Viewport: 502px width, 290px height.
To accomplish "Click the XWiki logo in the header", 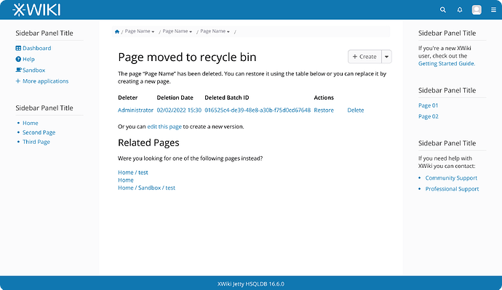I will coord(36,9).
